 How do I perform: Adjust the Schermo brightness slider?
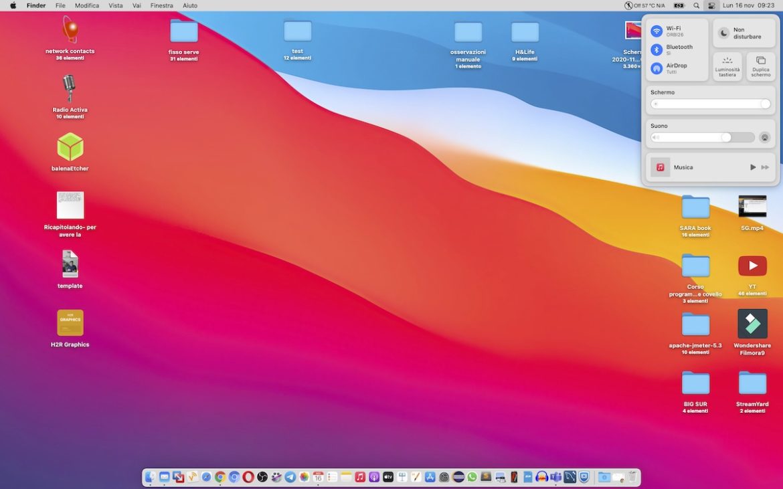[711, 104]
